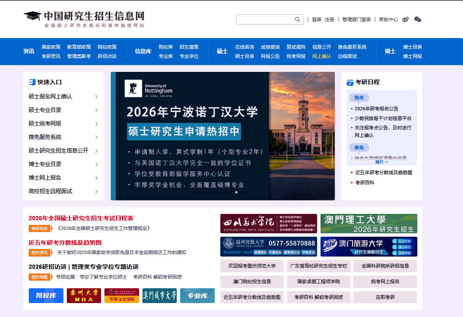Click the 军事文化学院 logo
The width and height of the screenshot is (463, 317).
pos(122,296)
